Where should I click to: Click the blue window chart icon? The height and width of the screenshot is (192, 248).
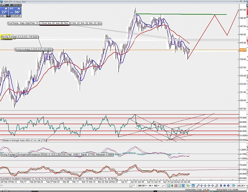[x=183, y=186]
